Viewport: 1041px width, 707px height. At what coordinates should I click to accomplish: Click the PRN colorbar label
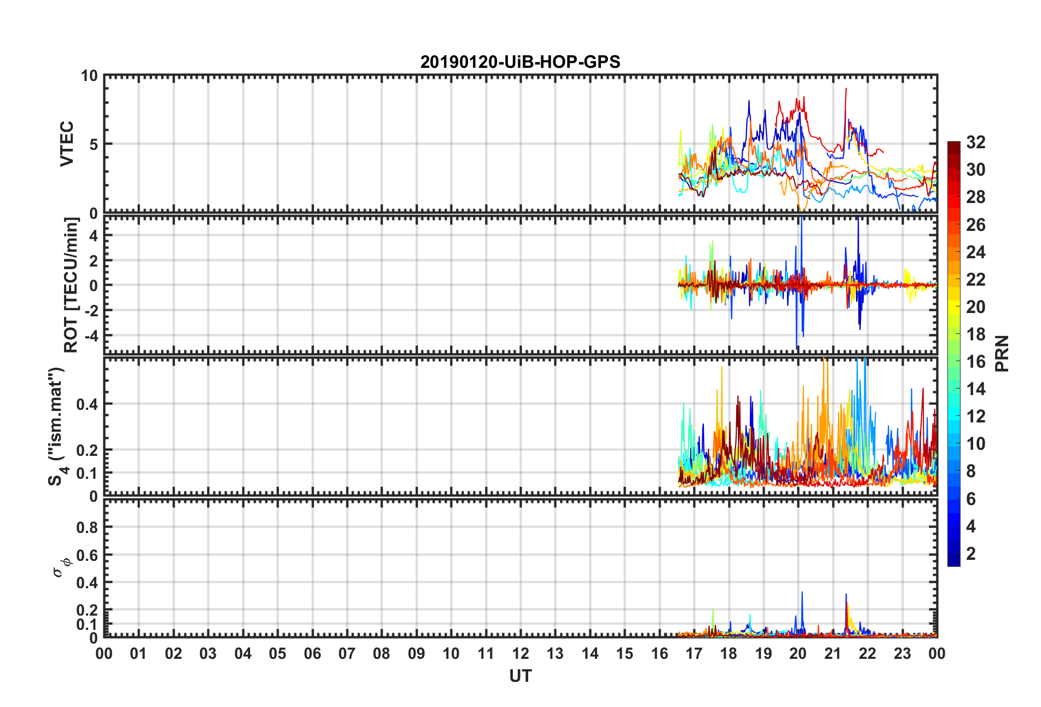click(x=1002, y=354)
